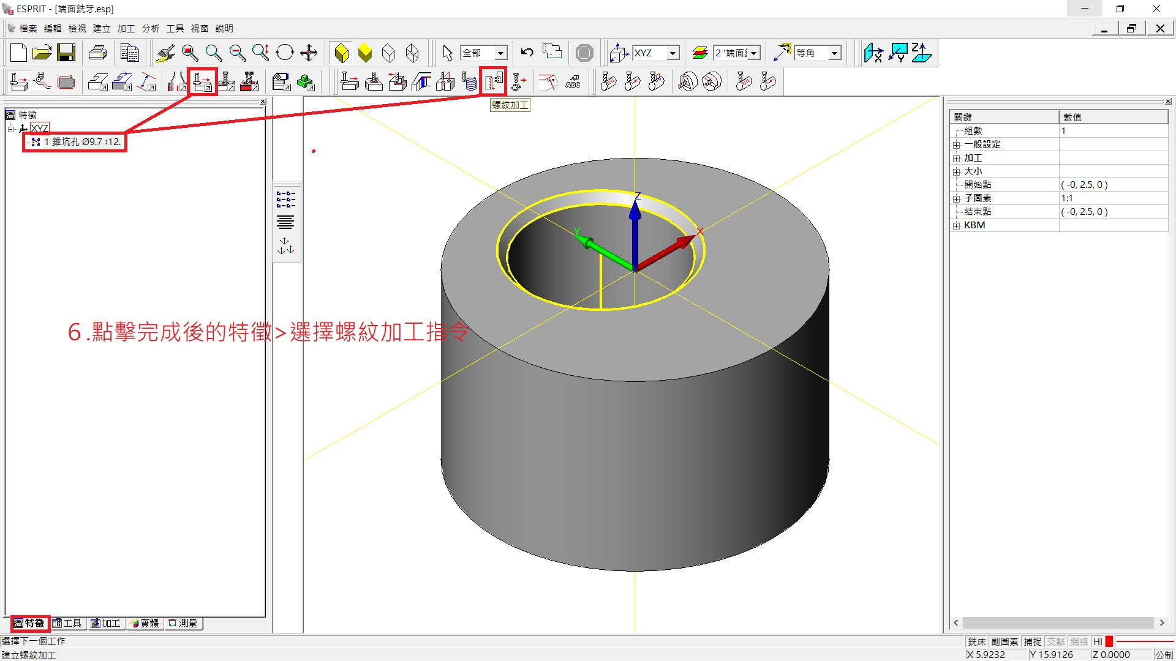Toggle the 副圖素 sub-element mode
The image size is (1176, 661).
pos(1005,641)
